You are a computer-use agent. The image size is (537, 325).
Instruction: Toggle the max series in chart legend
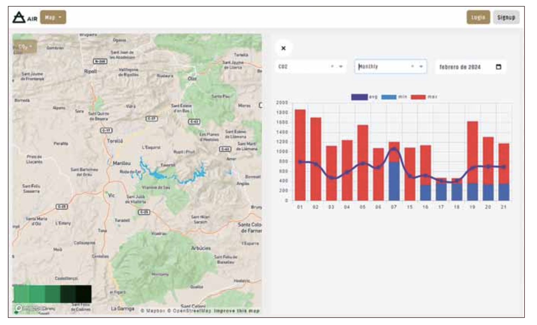[418, 97]
